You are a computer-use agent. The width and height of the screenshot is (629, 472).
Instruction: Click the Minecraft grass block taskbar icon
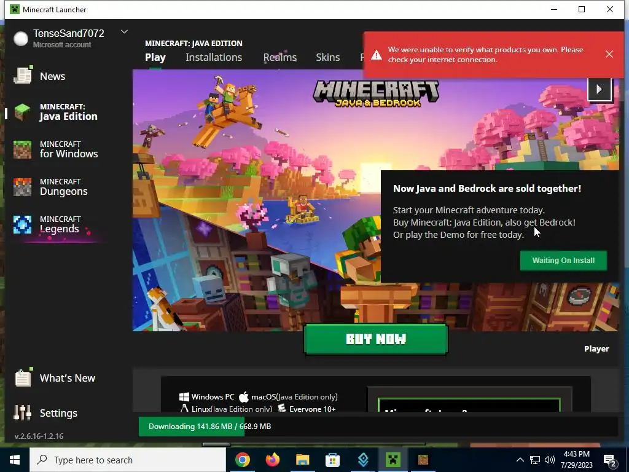(x=423, y=460)
